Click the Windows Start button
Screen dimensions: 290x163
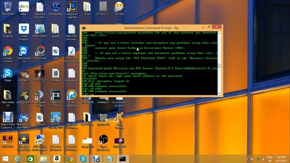[5, 159]
